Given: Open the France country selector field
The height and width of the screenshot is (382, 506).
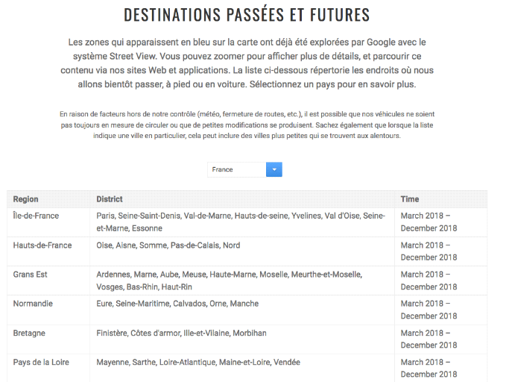Looking at the screenshot, I should tap(236, 169).
